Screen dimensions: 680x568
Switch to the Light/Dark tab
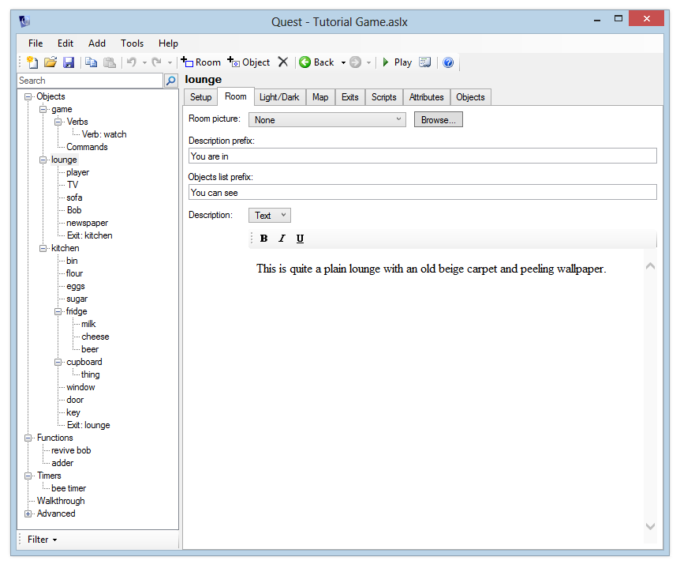[x=279, y=97]
